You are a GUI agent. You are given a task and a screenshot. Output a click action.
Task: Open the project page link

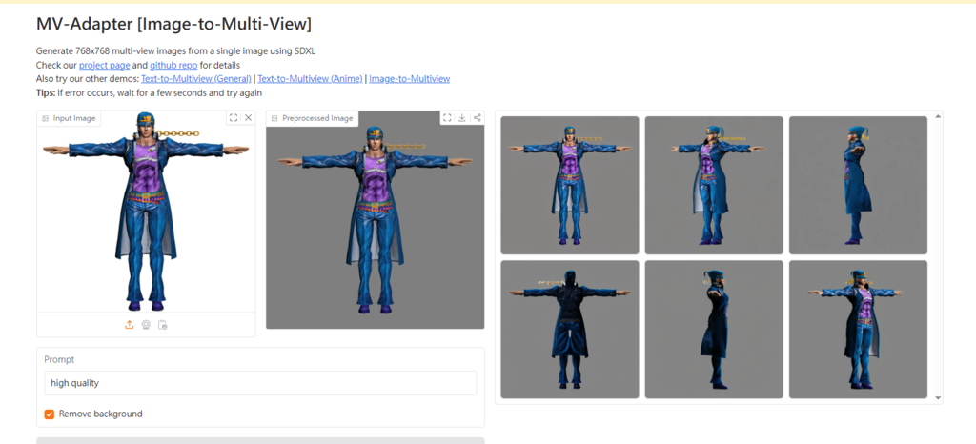pos(104,66)
